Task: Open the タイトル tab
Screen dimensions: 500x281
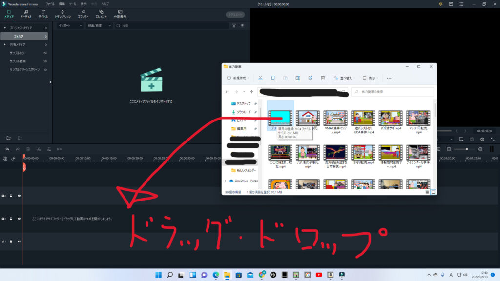Action: pos(43,14)
